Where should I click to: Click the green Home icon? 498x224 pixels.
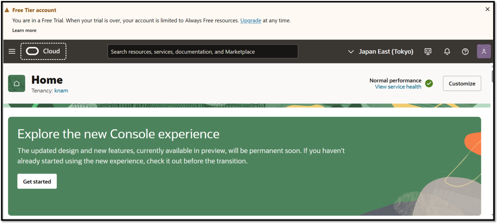(x=17, y=83)
